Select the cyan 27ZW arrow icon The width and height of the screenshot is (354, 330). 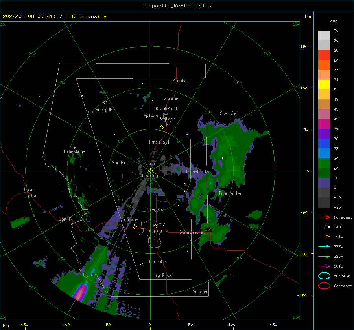pos(324,247)
